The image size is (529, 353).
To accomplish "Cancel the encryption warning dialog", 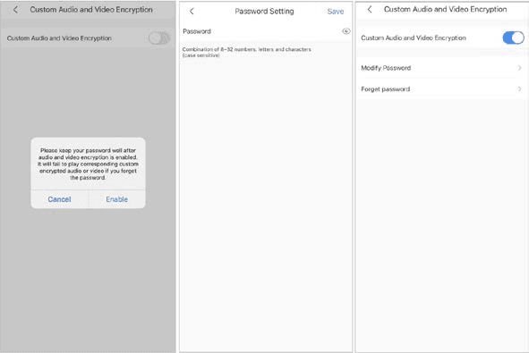I will [59, 199].
